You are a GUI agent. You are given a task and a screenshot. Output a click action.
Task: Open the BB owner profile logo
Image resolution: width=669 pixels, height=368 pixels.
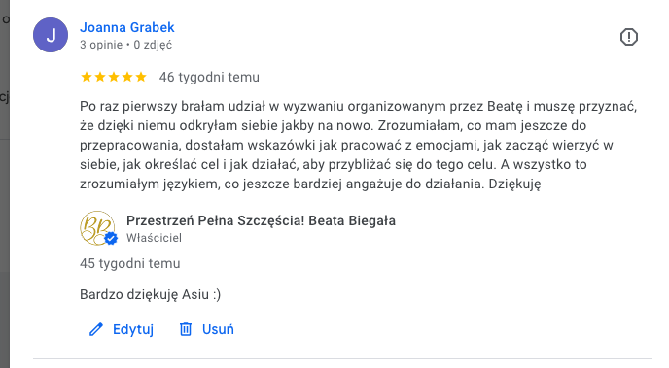(97, 228)
